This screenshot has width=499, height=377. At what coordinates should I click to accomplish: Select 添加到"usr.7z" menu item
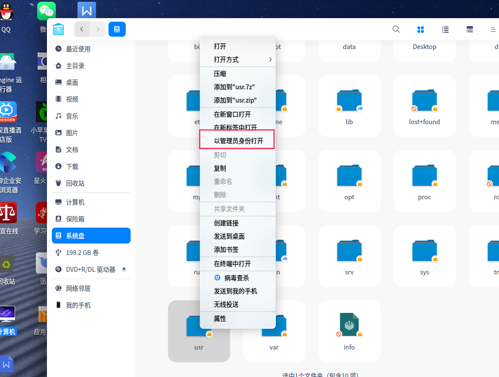point(237,87)
